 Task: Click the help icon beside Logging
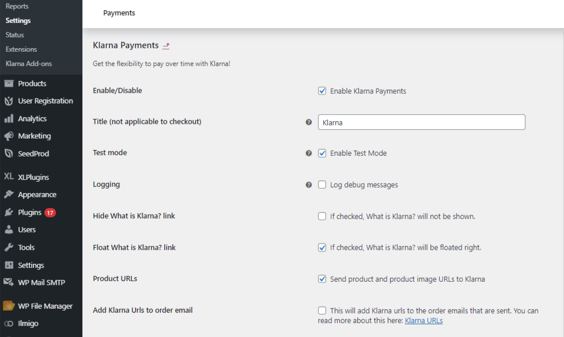coord(309,185)
